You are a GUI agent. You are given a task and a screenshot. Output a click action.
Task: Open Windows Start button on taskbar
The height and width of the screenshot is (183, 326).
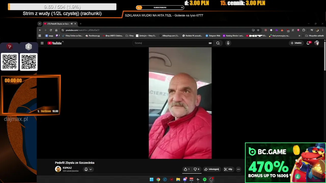click(x=152, y=179)
